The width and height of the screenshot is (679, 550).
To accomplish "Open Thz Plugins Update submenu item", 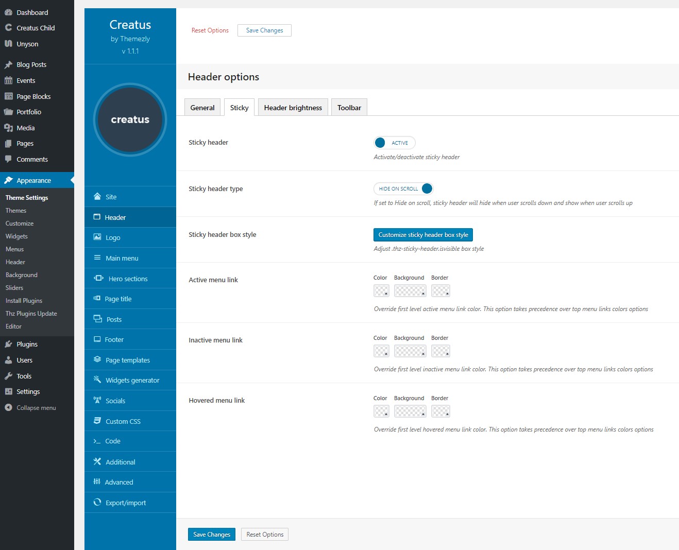I will click(31, 313).
